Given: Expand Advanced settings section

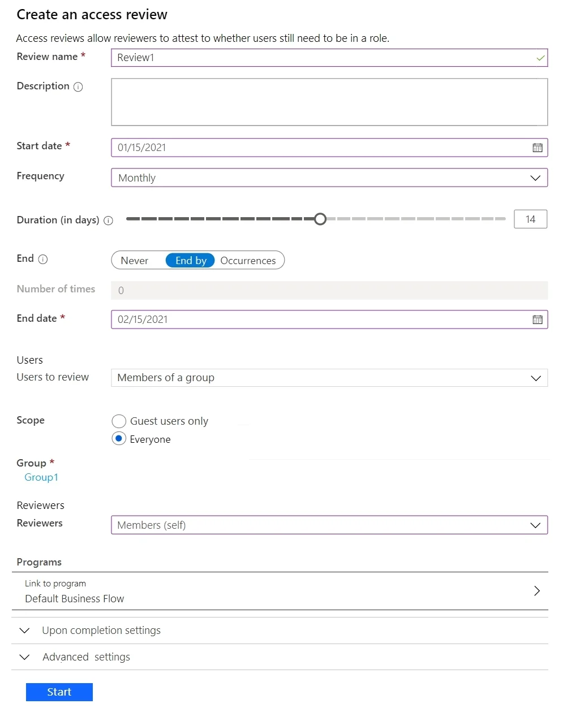Looking at the screenshot, I should pyautogui.click(x=280, y=657).
